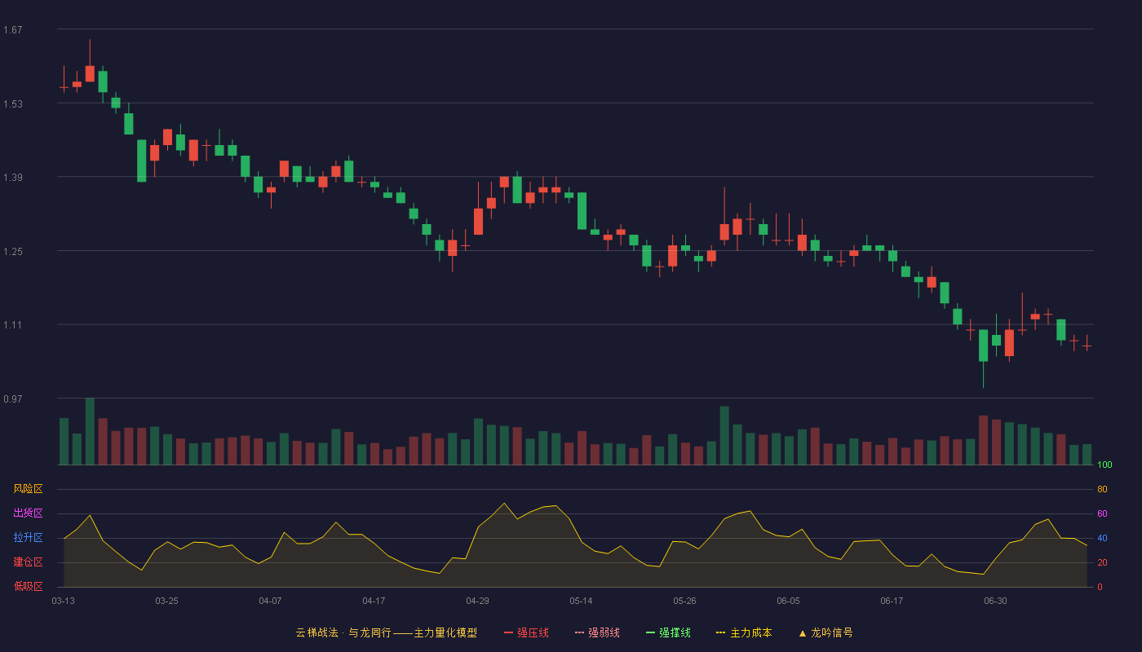Click the 06-05 date label
The image size is (1142, 652).
(788, 601)
